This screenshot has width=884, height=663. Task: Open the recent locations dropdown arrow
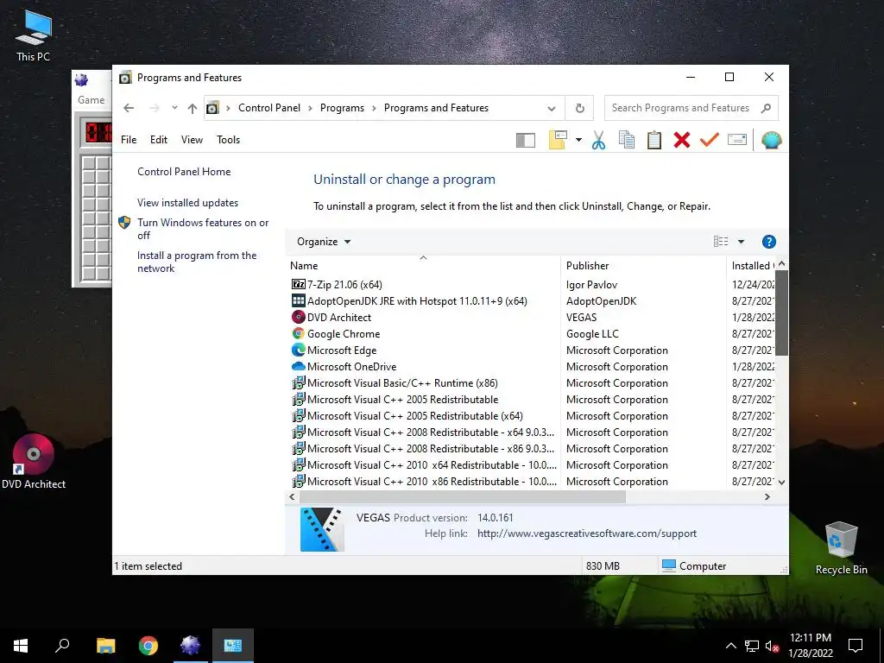point(174,108)
